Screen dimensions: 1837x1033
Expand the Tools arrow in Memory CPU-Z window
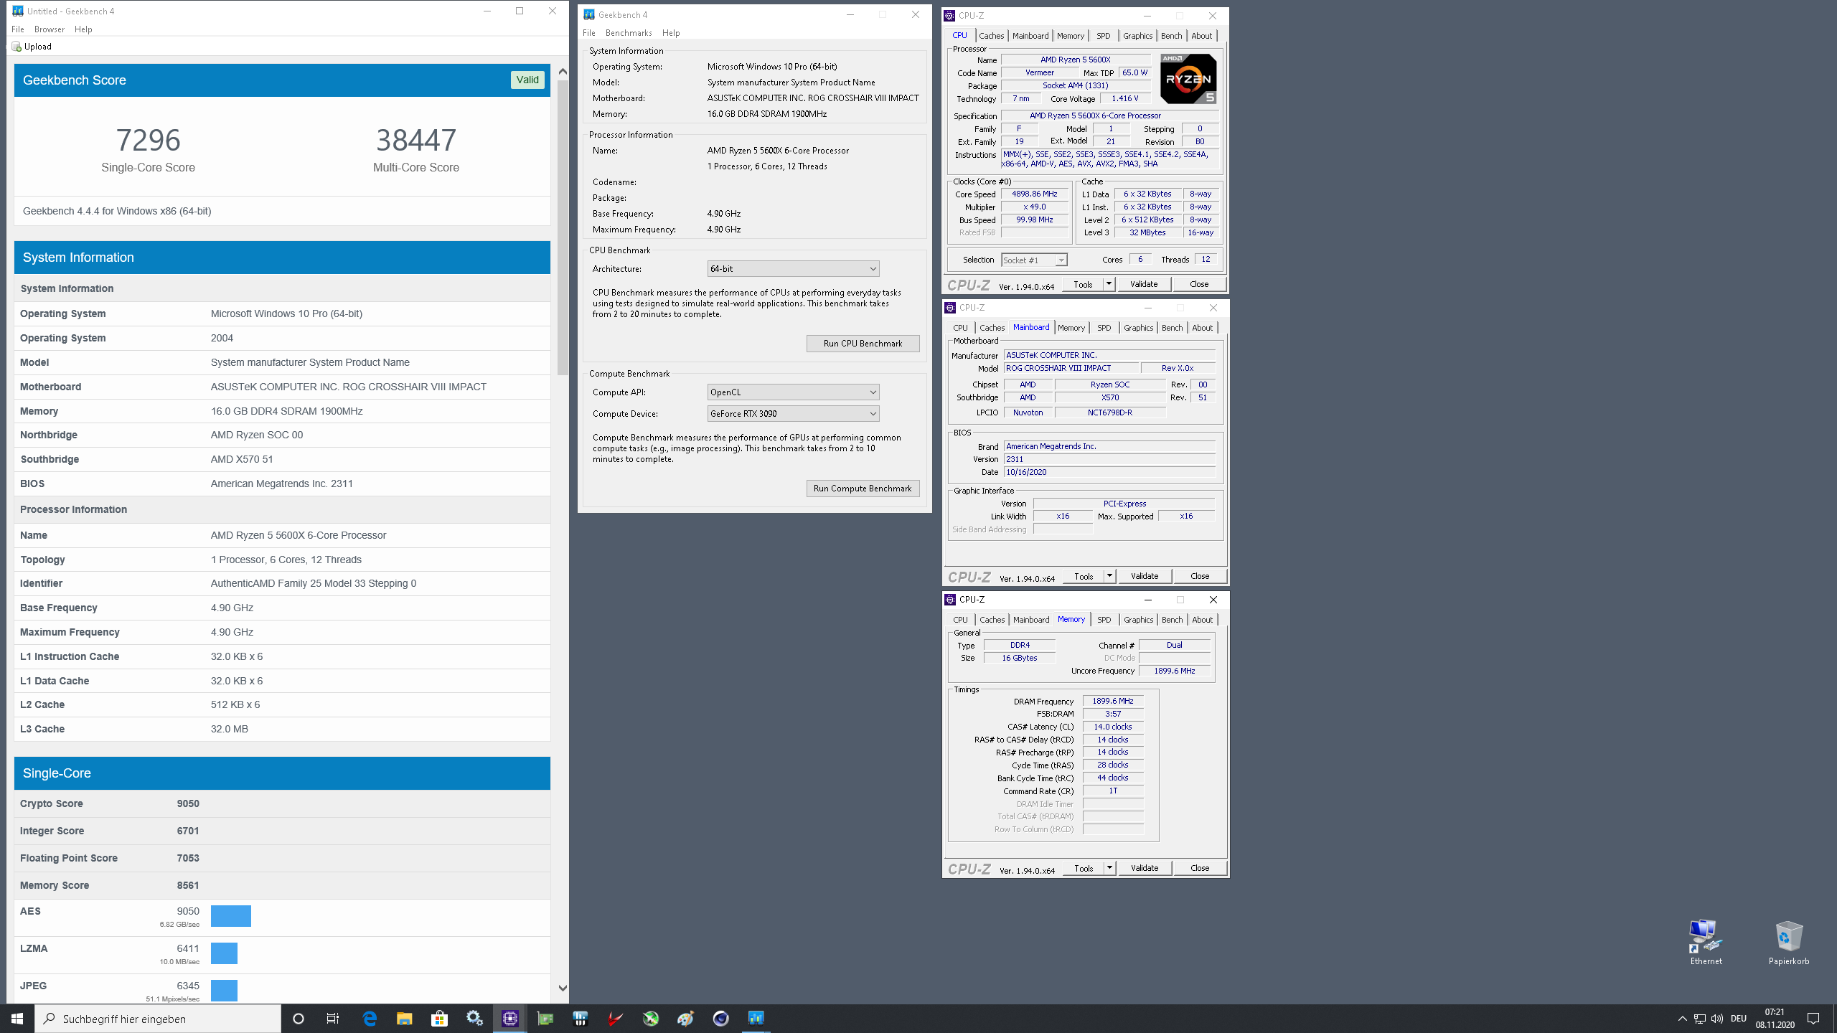(x=1109, y=868)
